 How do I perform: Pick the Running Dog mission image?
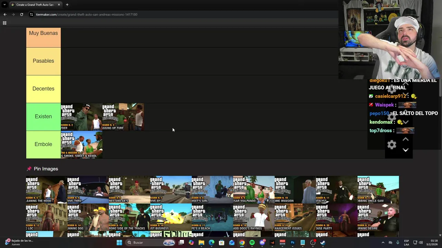[88, 217]
